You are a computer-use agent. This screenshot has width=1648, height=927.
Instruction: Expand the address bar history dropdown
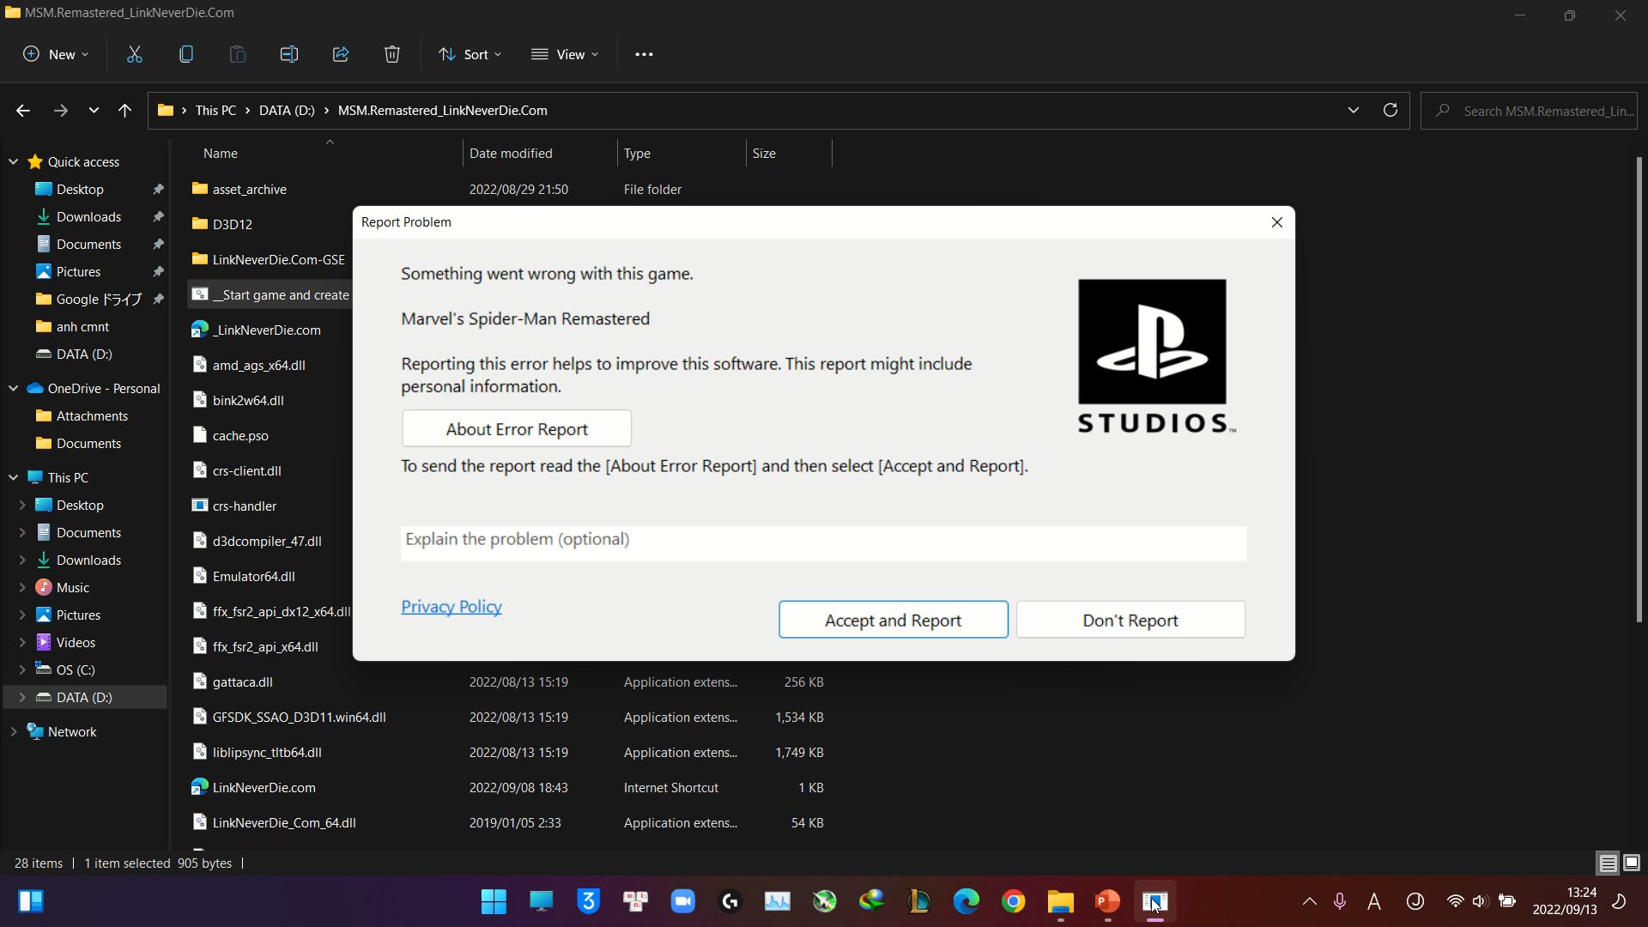tap(1354, 110)
